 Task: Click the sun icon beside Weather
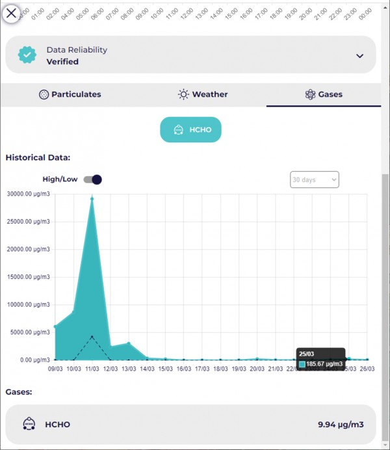pos(184,94)
